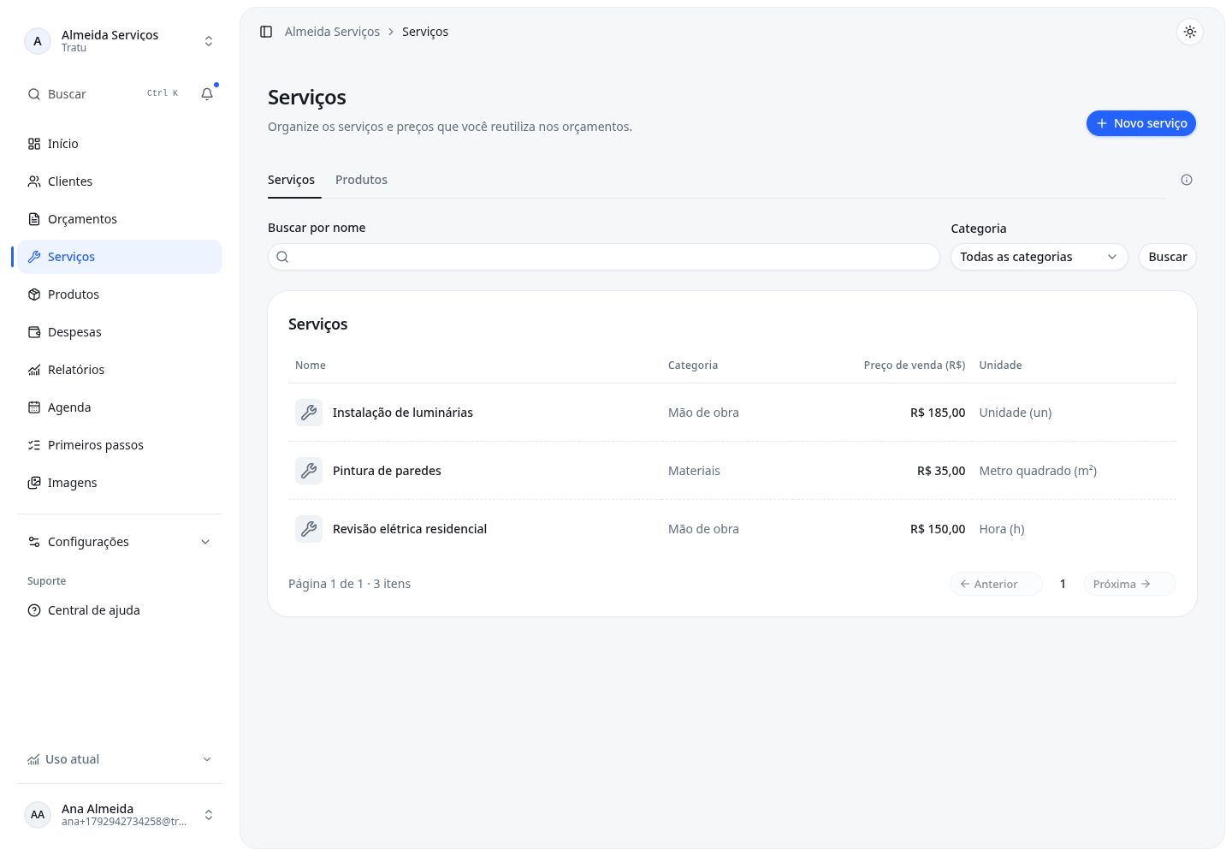The height and width of the screenshot is (856, 1232).
Task: Select Serviços item in sidebar
Action: (120, 257)
